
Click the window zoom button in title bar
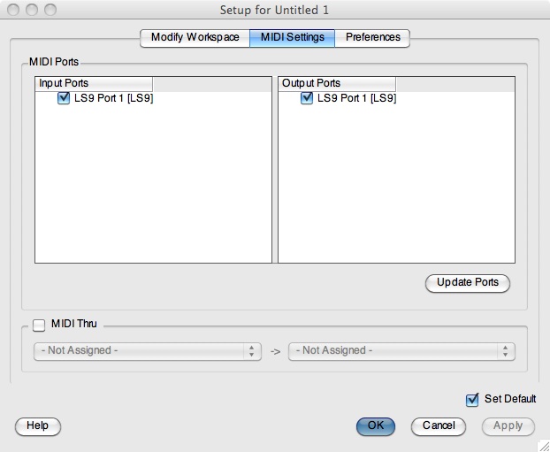tap(50, 10)
